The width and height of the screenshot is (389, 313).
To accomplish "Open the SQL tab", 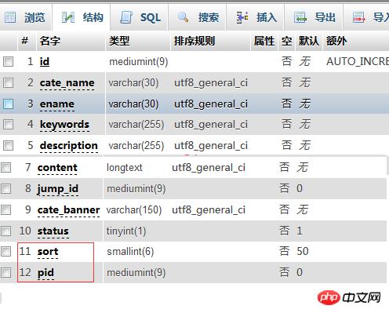I will (x=140, y=17).
